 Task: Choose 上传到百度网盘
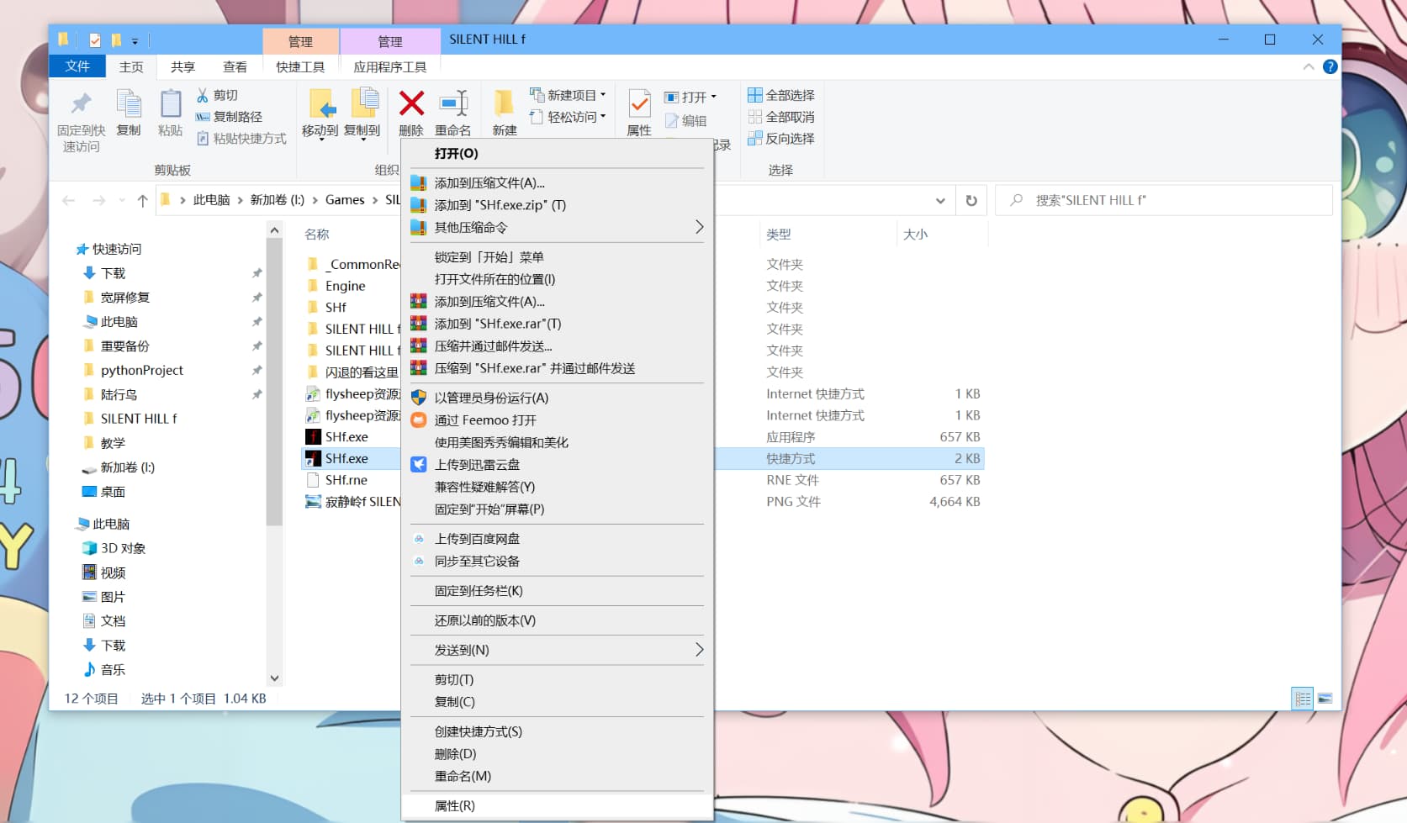click(557, 539)
